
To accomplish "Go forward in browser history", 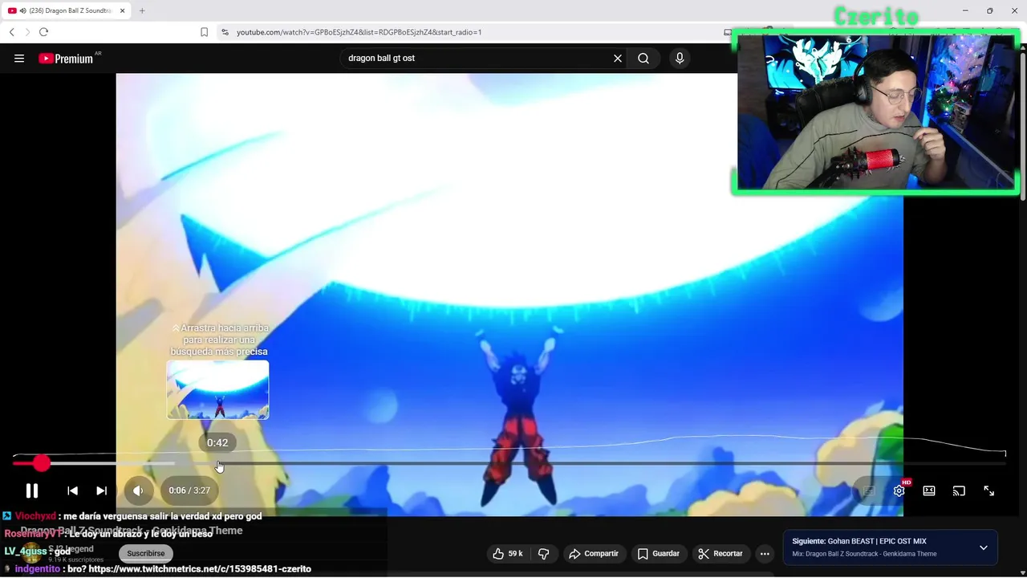I will (27, 32).
